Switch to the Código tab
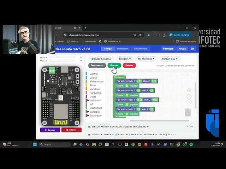226x169 pixels. [108, 49]
